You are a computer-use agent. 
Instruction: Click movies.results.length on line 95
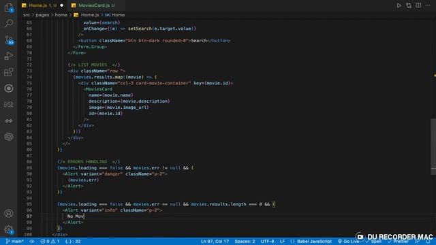(219, 204)
